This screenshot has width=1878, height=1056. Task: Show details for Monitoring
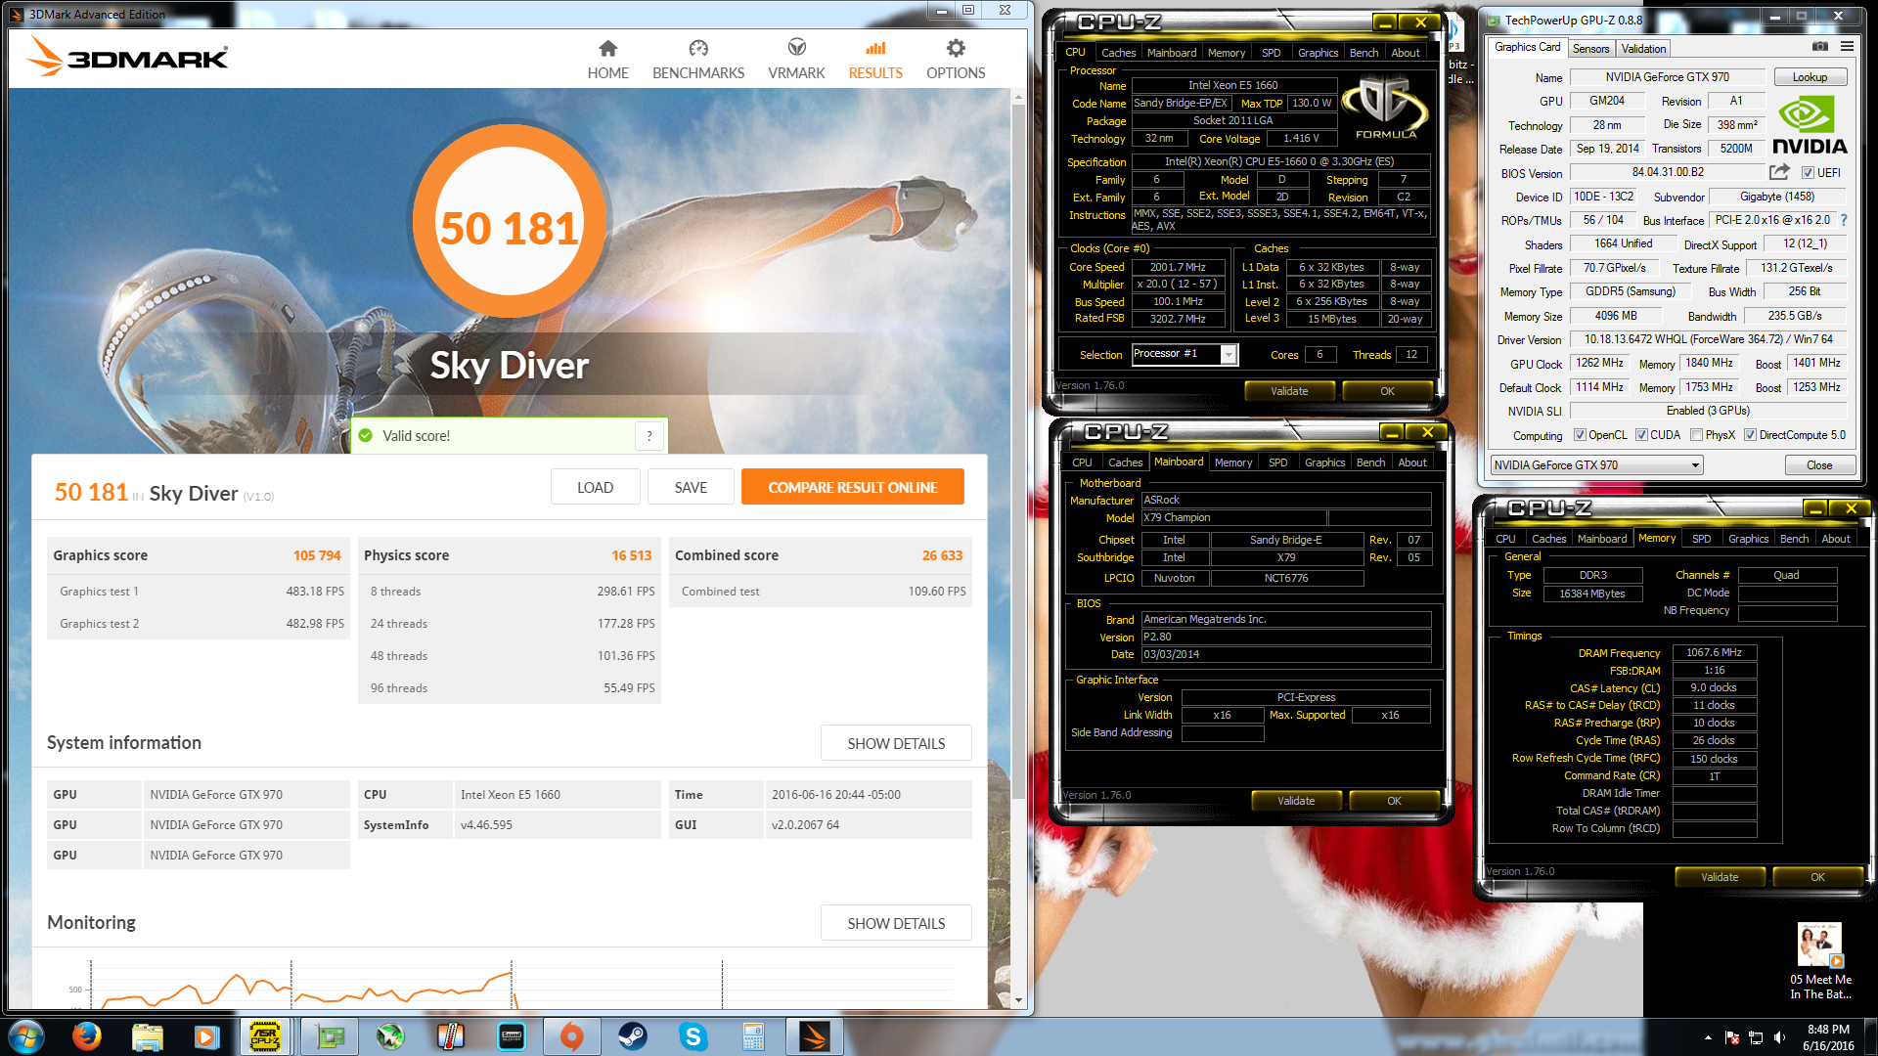(x=896, y=923)
